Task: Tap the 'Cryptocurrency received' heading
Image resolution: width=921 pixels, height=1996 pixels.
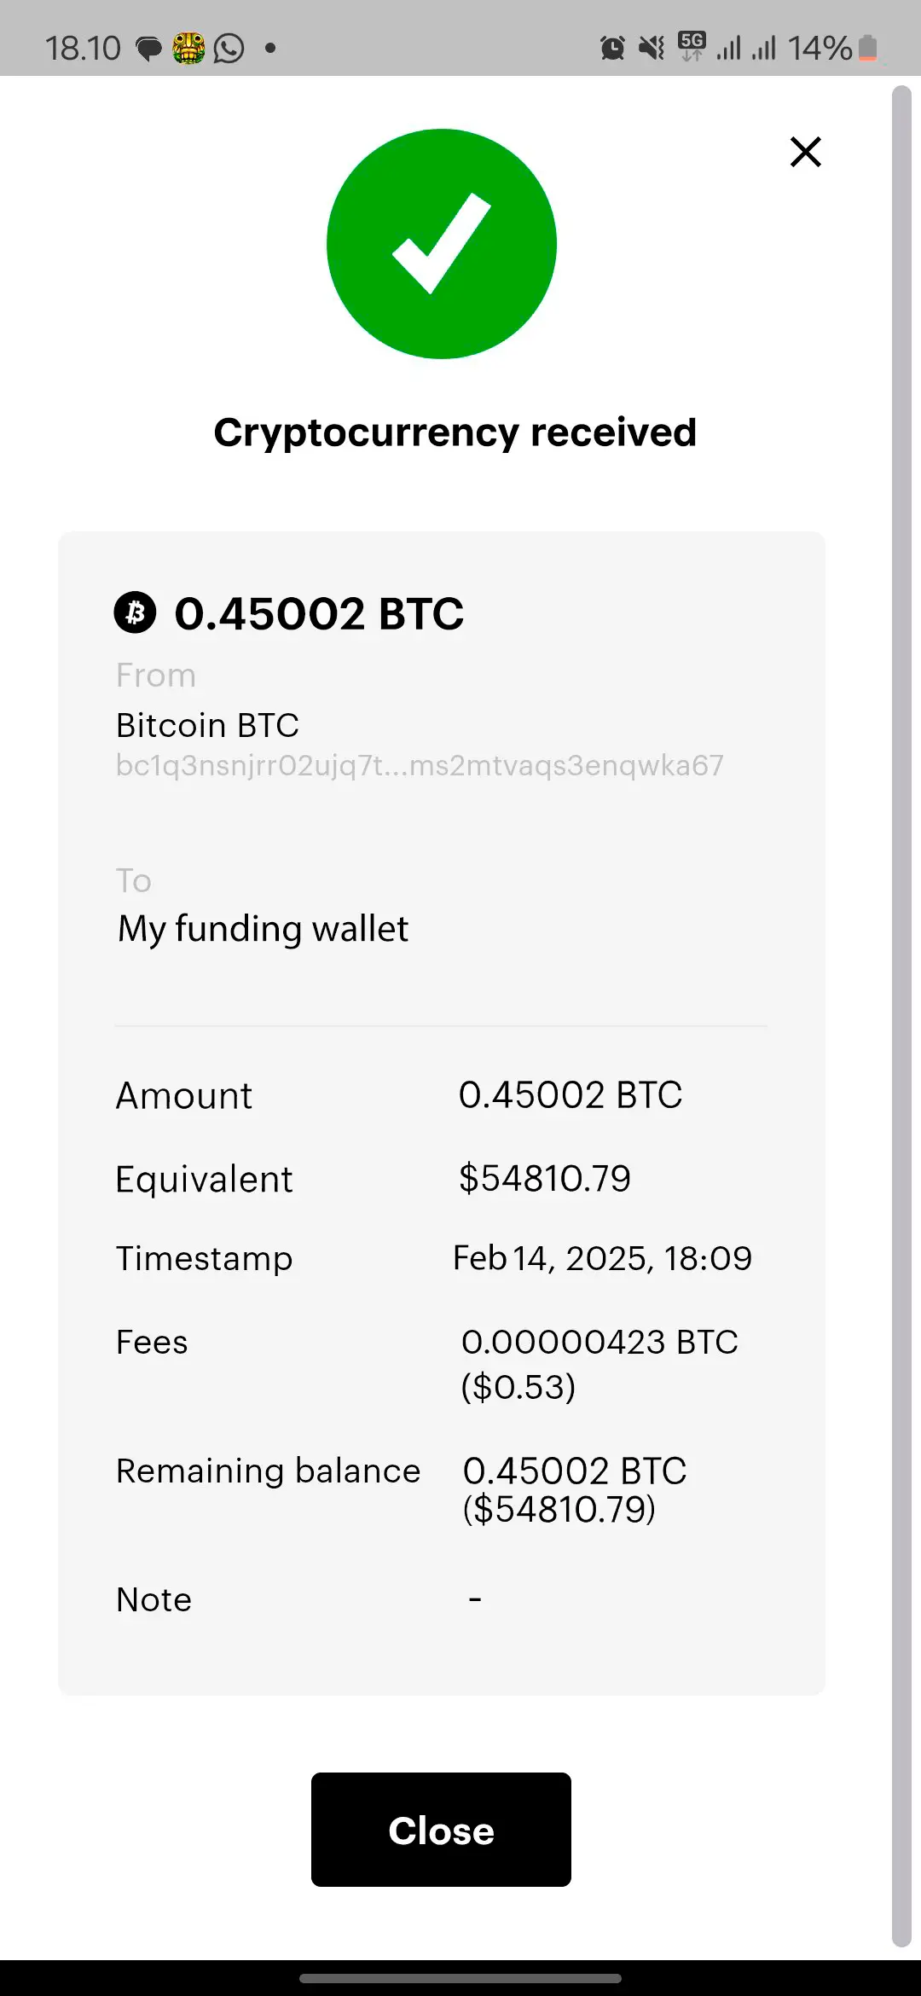Action: pos(455,432)
